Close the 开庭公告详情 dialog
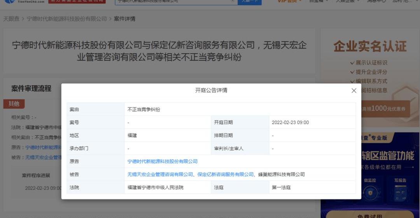 [x=354, y=91]
